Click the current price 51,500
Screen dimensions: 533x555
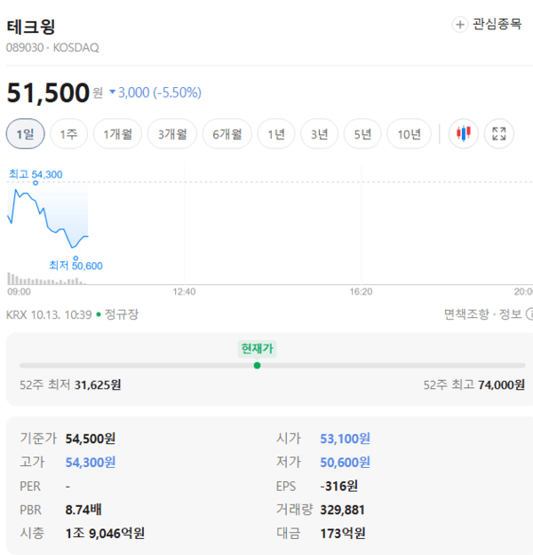[48, 92]
